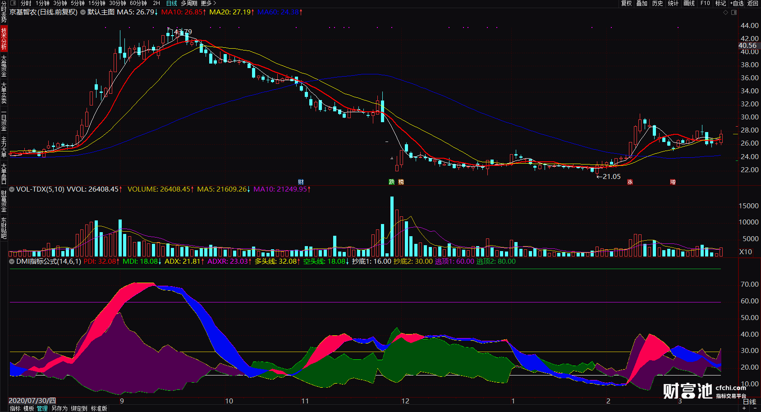Screen dimensions: 761x412
Task: Open the 复权 adjustment menu
Action: 626,3
